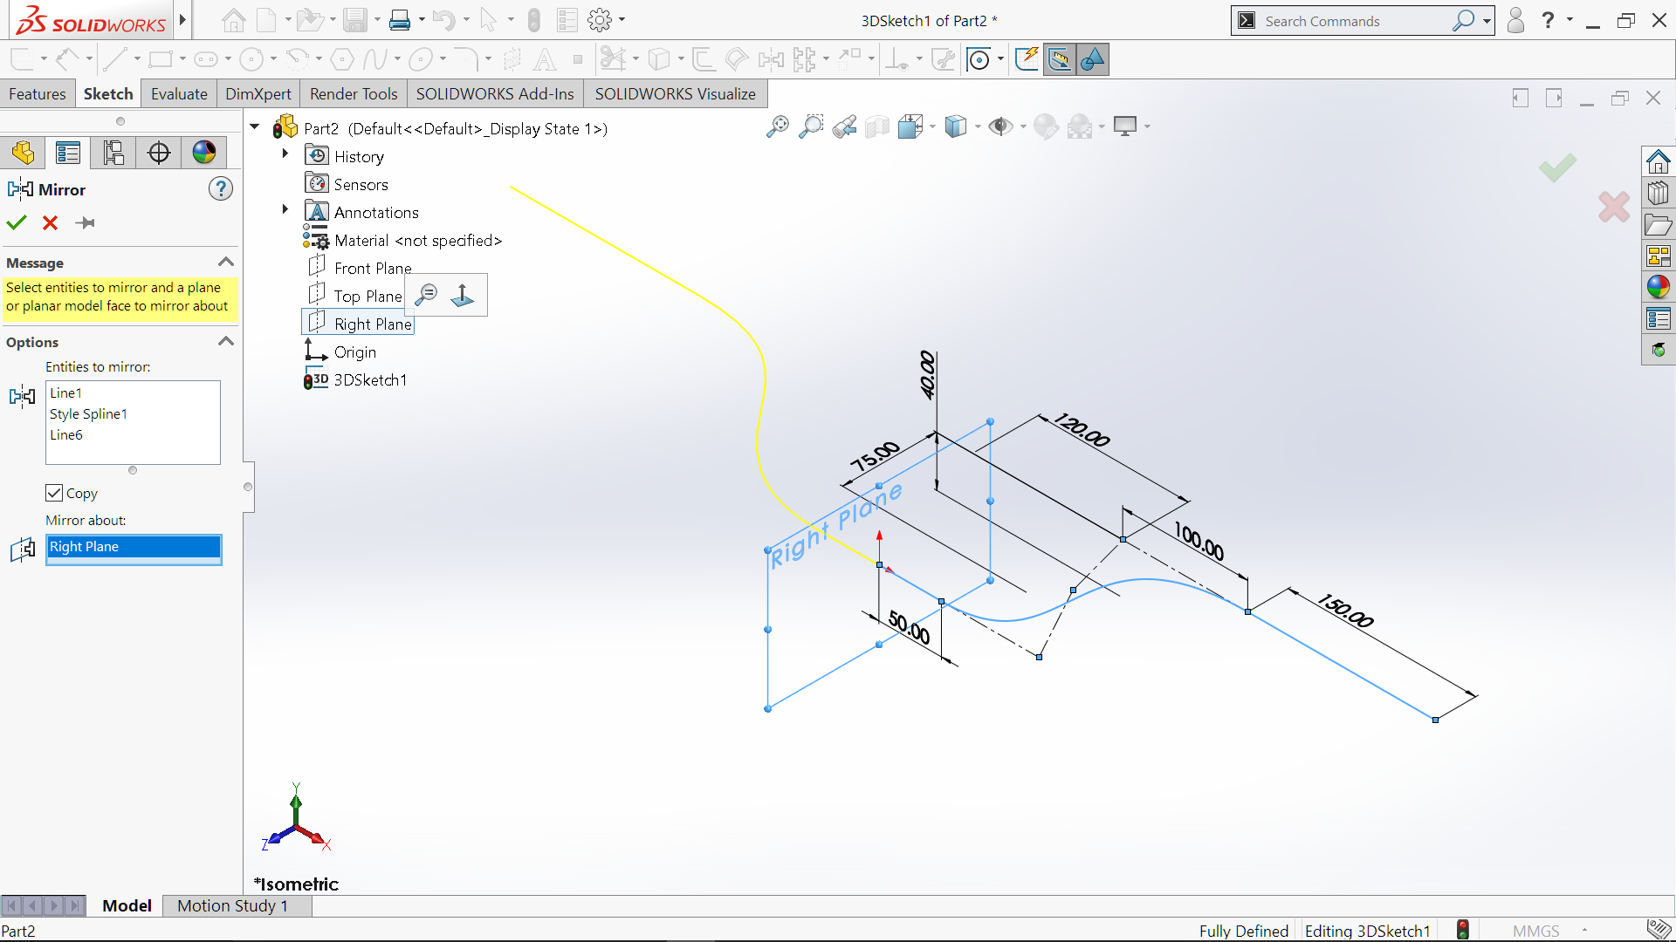Open Mirror help question mark
The width and height of the screenshot is (1676, 942).
pyautogui.click(x=221, y=189)
